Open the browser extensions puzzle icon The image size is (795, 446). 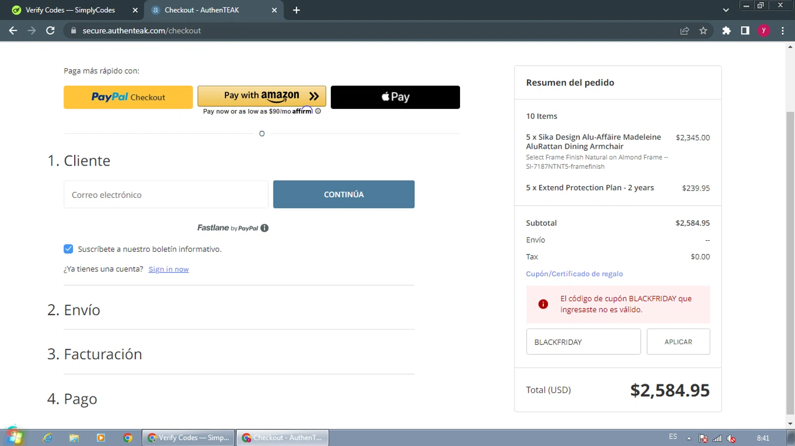727,31
